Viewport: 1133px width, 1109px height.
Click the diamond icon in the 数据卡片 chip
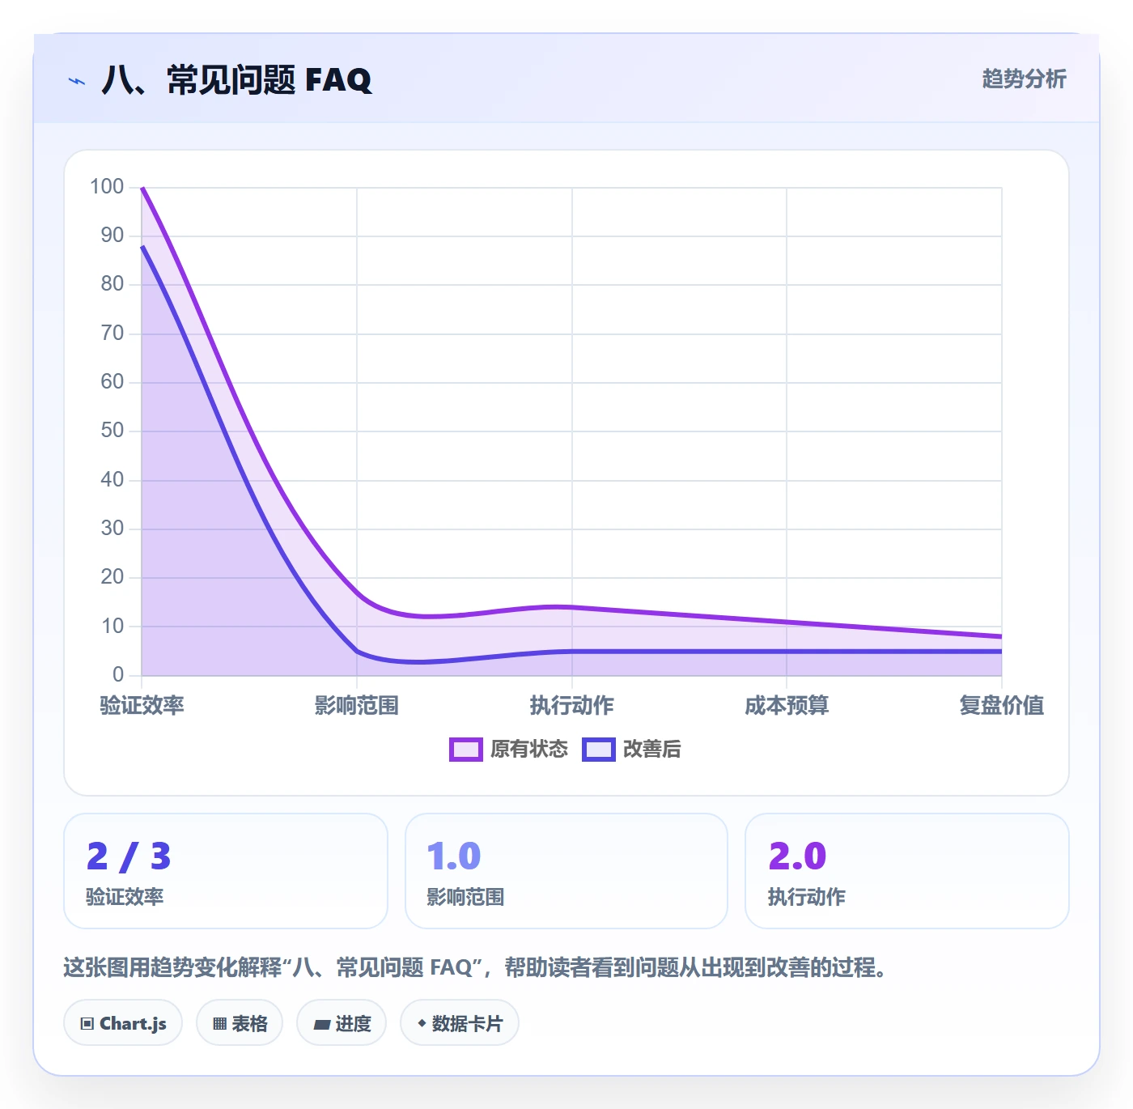click(422, 1023)
